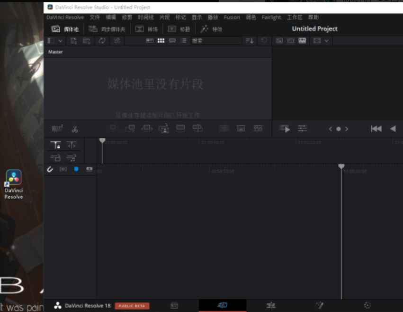Open the Effects panel
This screenshot has width=403, height=312.
coord(209,28)
